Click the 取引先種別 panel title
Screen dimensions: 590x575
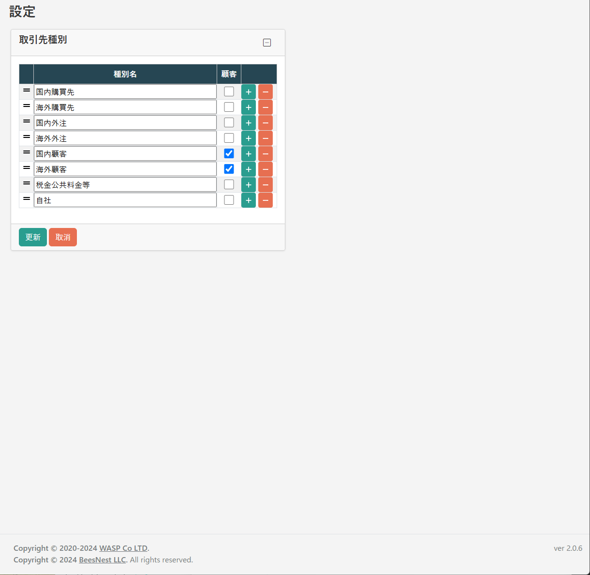coord(43,40)
